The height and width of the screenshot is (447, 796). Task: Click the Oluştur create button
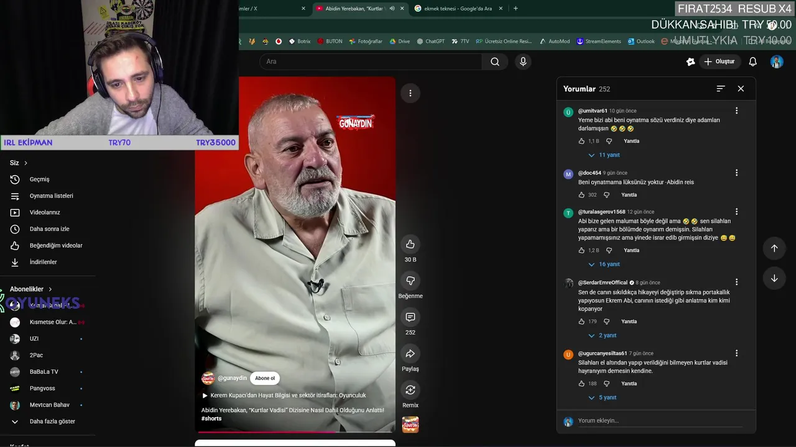(x=720, y=61)
